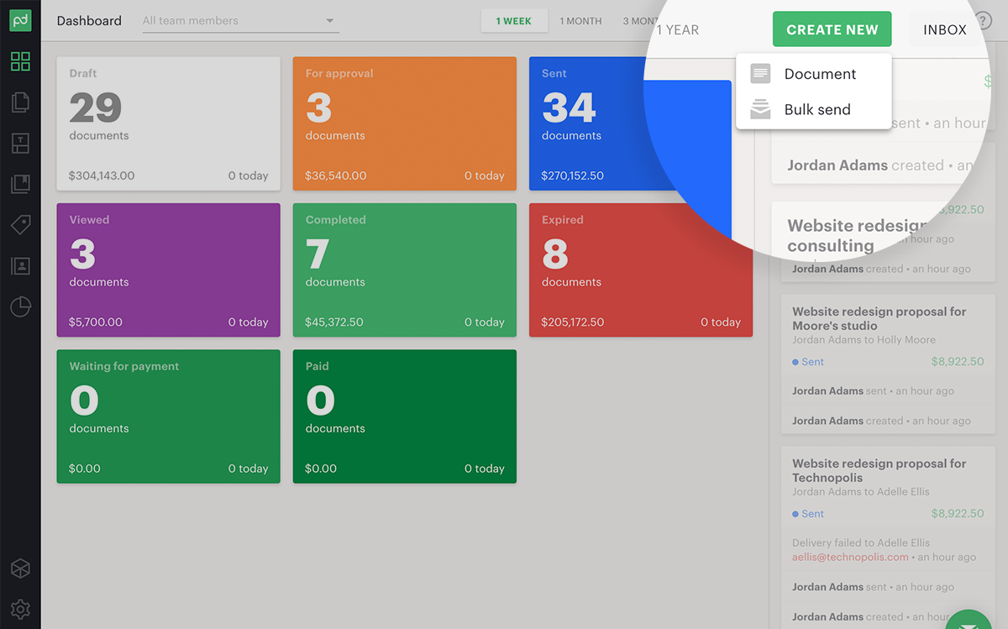Image resolution: width=1008 pixels, height=629 pixels.
Task: Click the $304,143.00 draft total
Action: (102, 176)
